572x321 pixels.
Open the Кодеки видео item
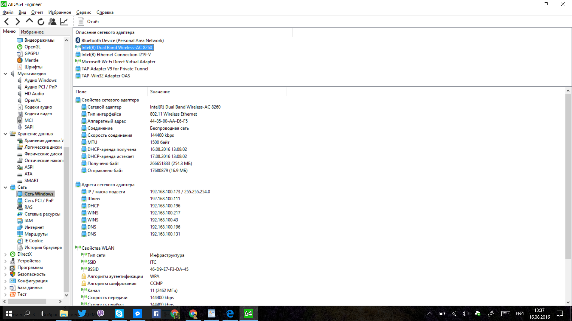pos(38,114)
